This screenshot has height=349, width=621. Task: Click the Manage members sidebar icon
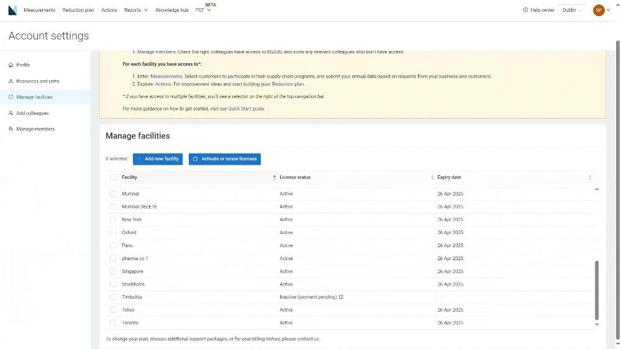pos(11,129)
